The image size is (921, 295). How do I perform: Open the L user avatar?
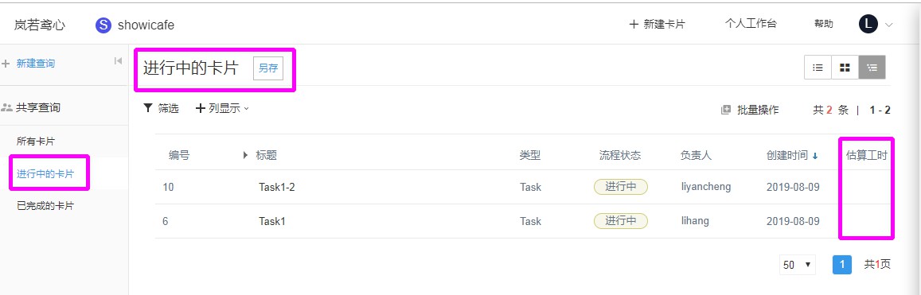868,24
